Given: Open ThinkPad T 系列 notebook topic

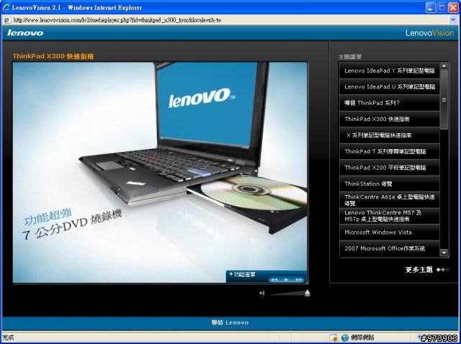Looking at the screenshot, I should (389, 151).
